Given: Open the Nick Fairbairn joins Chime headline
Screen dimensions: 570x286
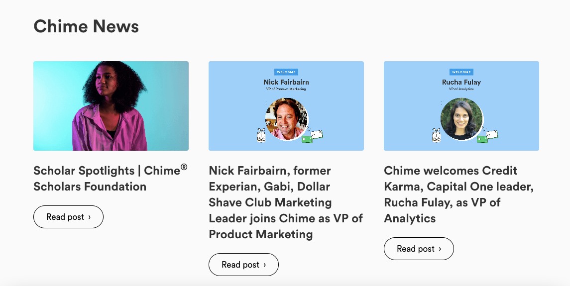Looking at the screenshot, I should pyautogui.click(x=286, y=202).
